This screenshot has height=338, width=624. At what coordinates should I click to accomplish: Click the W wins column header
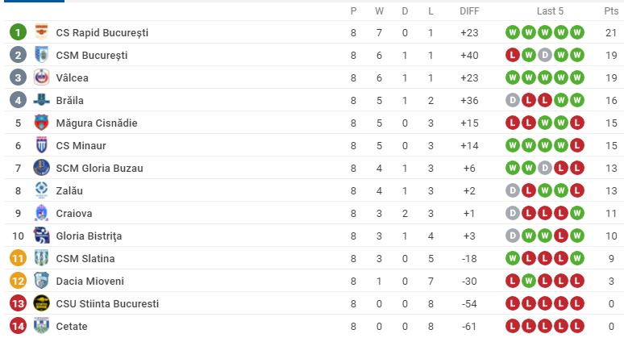[381, 11]
